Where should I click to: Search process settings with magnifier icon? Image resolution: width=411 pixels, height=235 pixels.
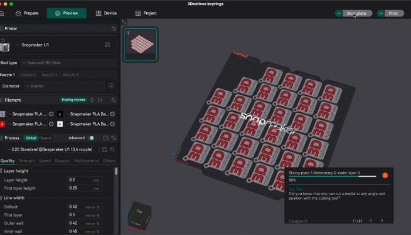tap(112, 149)
